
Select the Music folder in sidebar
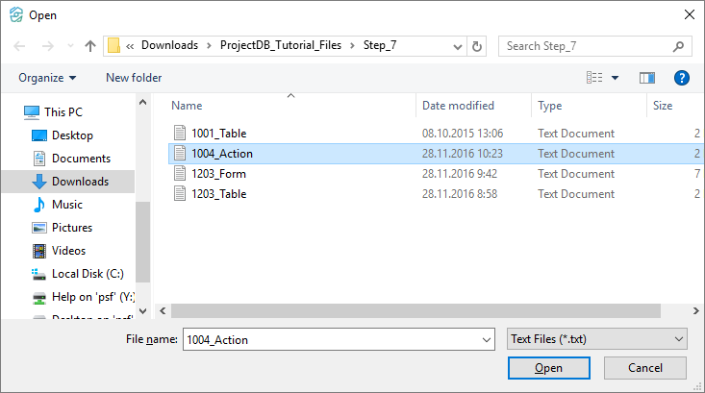click(66, 205)
